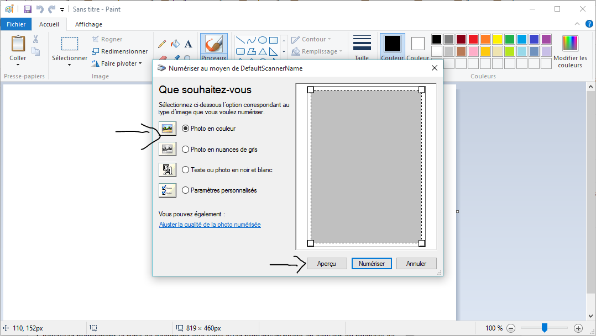Select the Pinceaux brush tool

click(x=214, y=47)
